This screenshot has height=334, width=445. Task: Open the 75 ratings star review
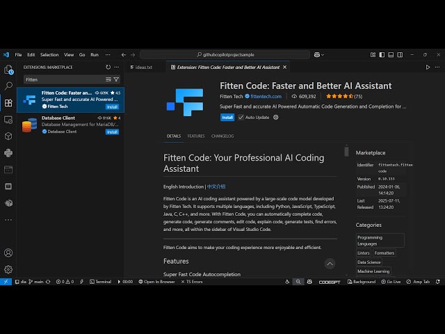point(344,96)
